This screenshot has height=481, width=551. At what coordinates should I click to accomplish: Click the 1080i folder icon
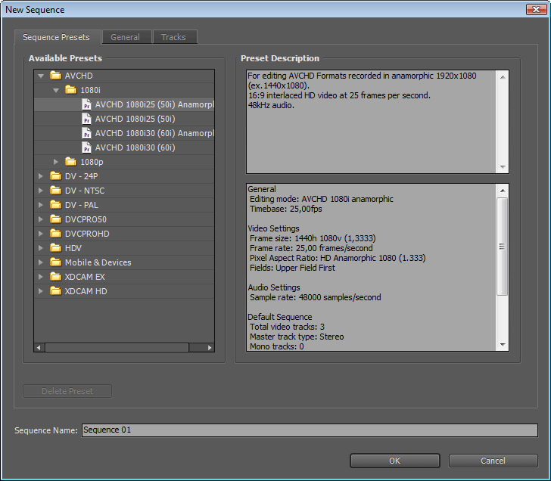[x=70, y=90]
